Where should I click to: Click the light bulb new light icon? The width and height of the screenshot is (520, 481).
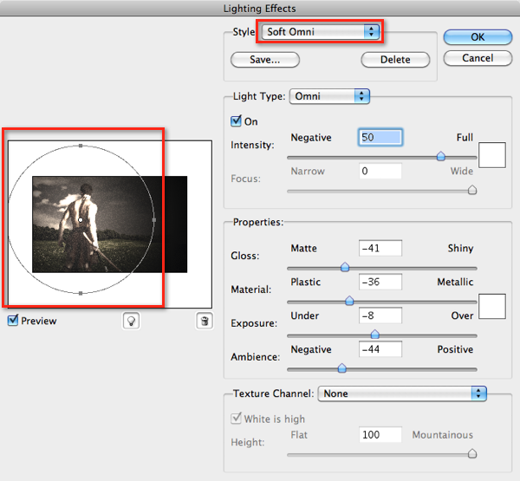click(x=132, y=321)
